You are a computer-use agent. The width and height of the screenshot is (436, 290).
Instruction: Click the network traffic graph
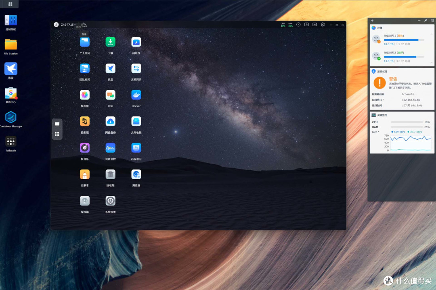411,143
